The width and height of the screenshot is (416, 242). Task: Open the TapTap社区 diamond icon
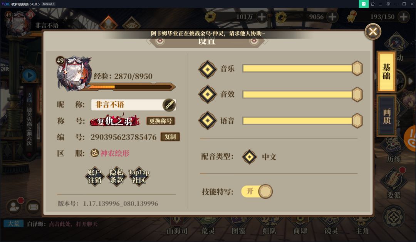[x=139, y=176]
